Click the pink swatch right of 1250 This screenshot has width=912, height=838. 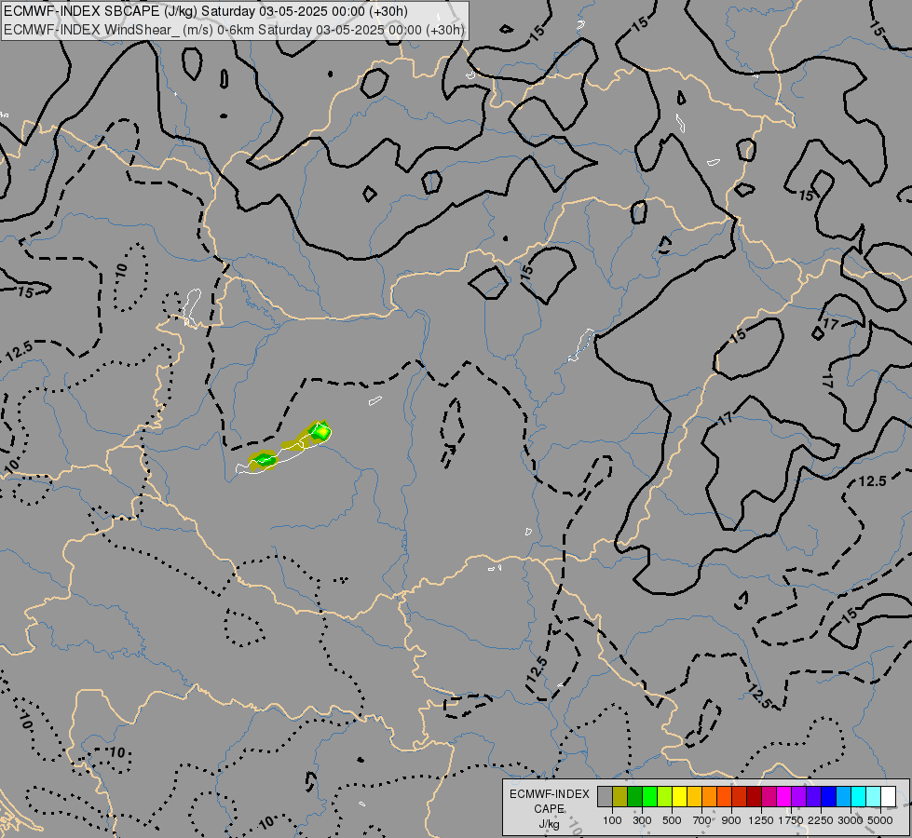[x=769, y=796]
